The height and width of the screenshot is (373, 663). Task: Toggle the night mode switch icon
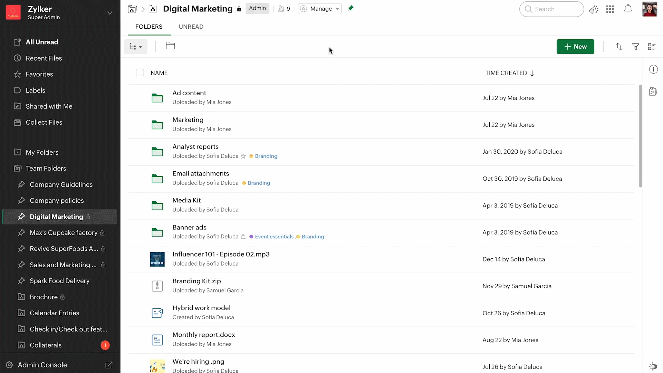(653, 366)
